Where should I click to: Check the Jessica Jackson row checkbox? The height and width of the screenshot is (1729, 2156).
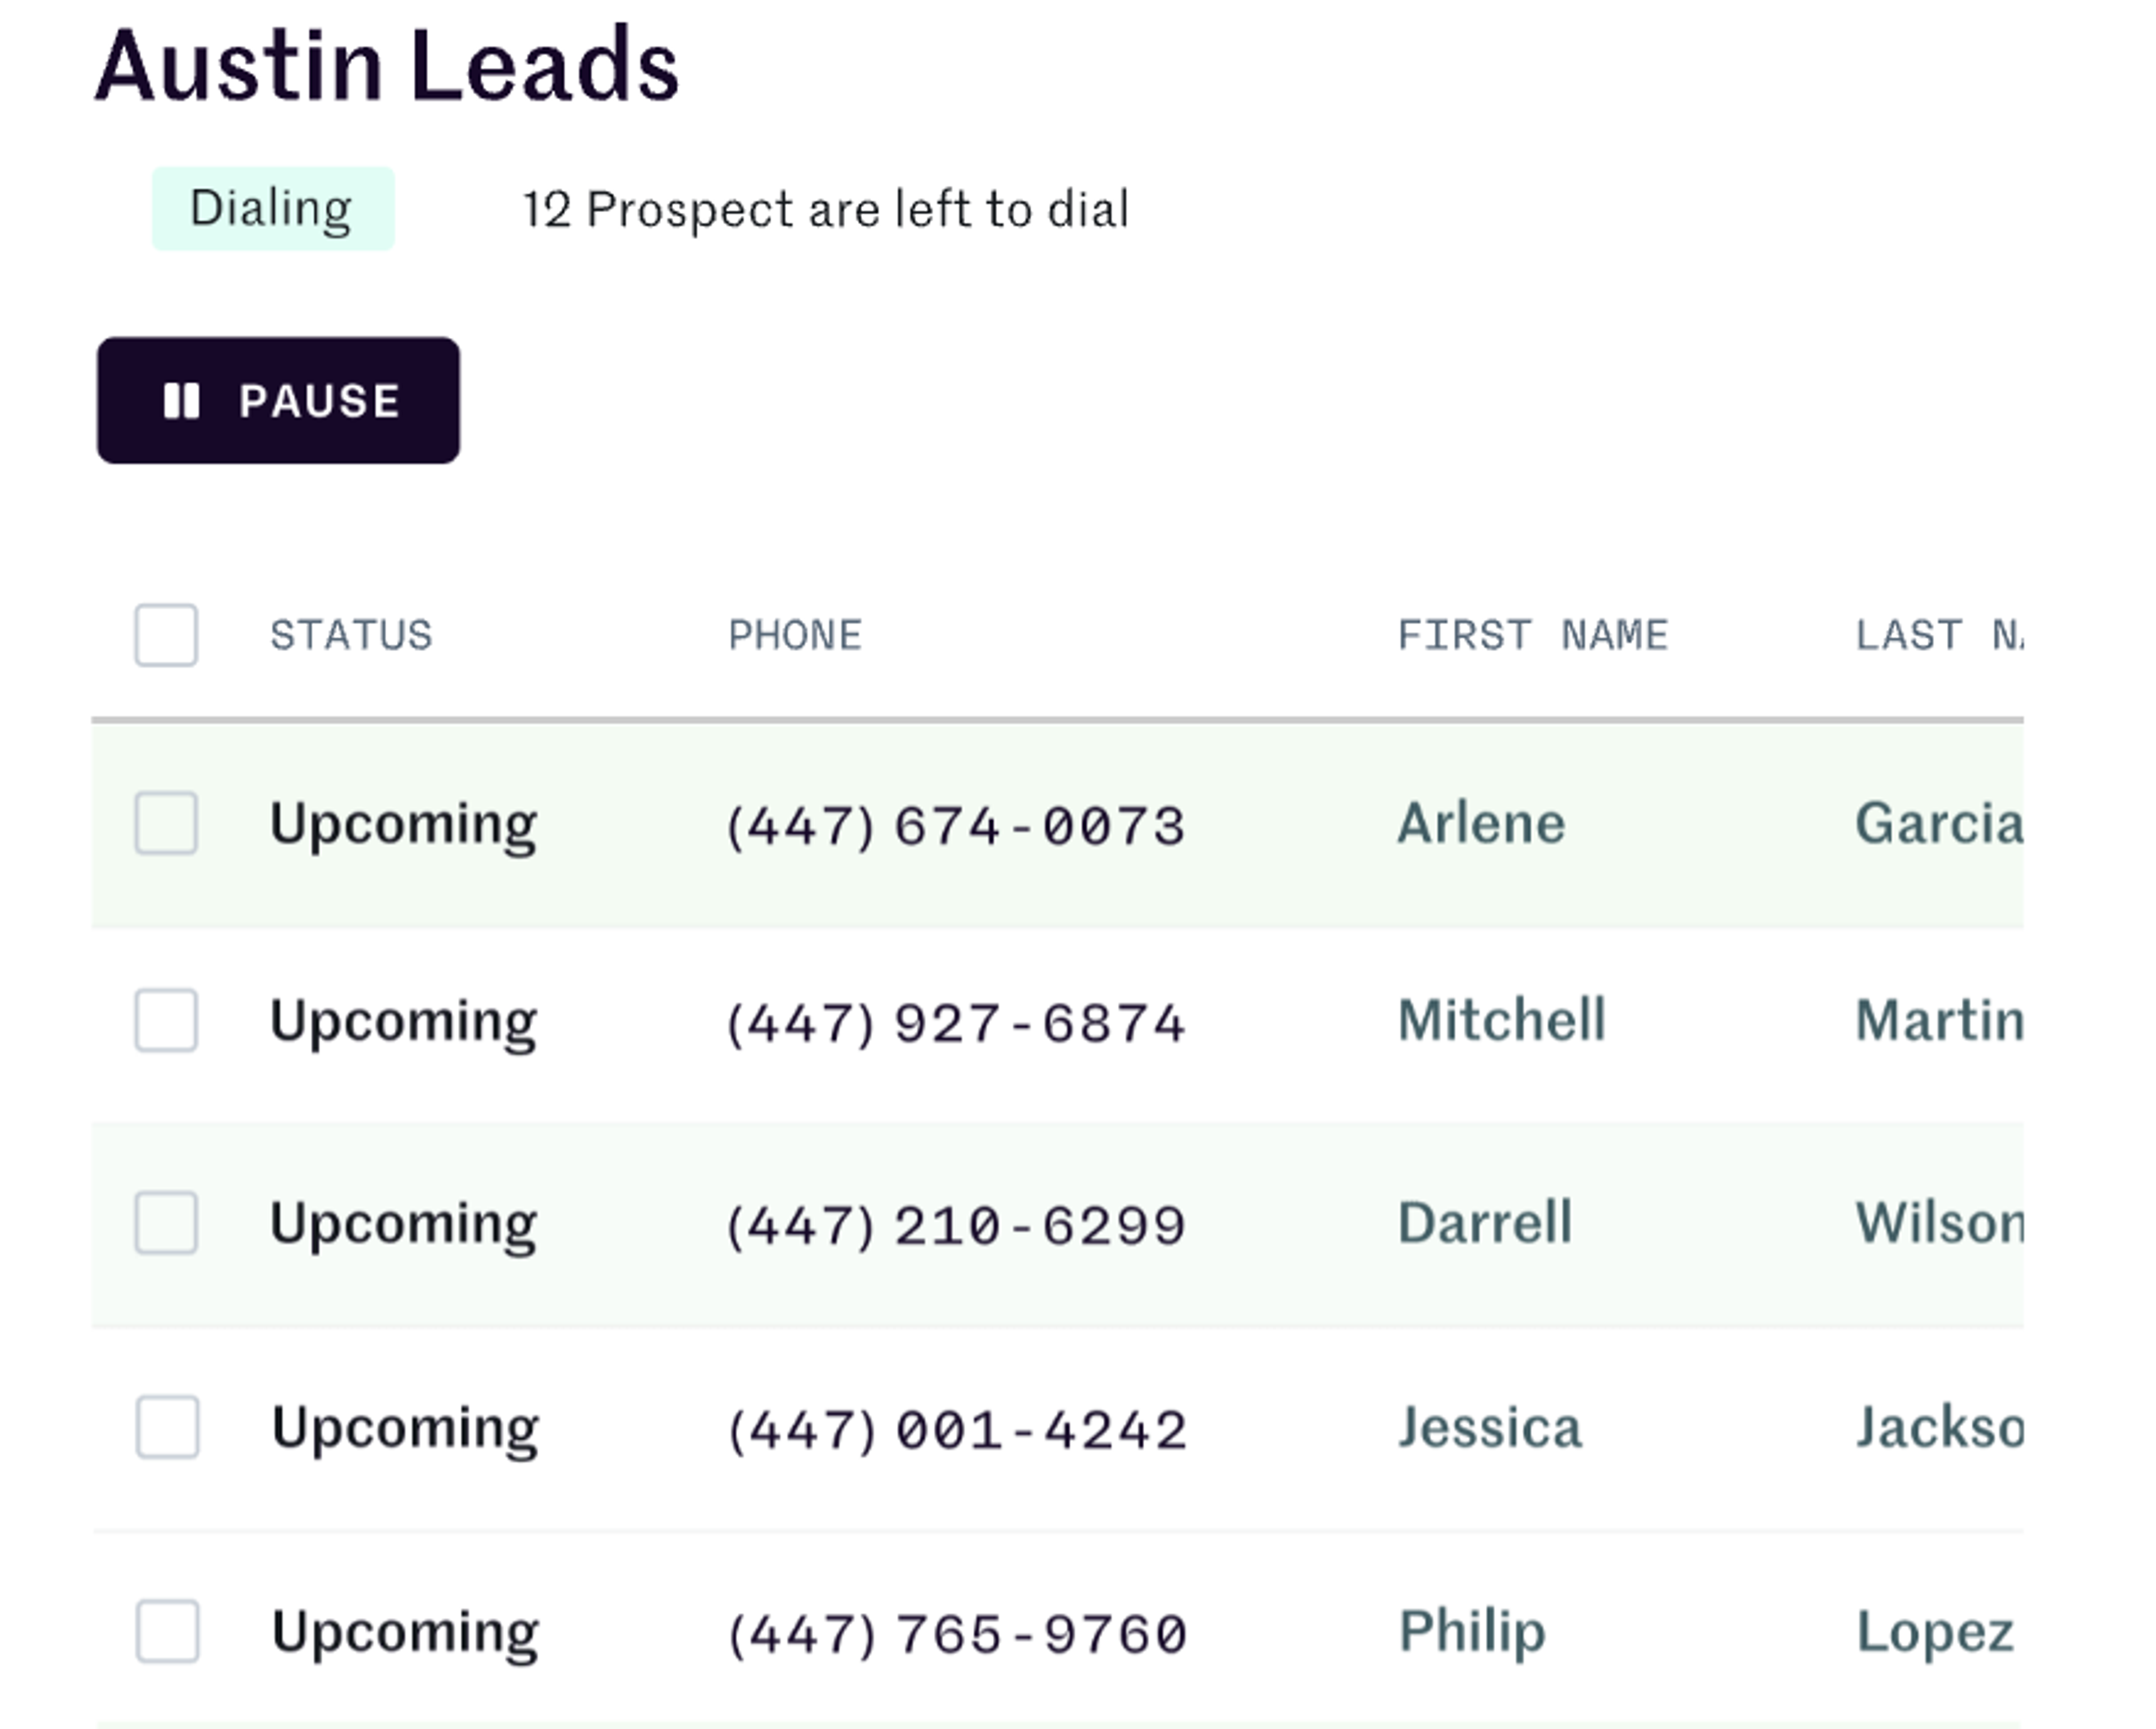[167, 1427]
